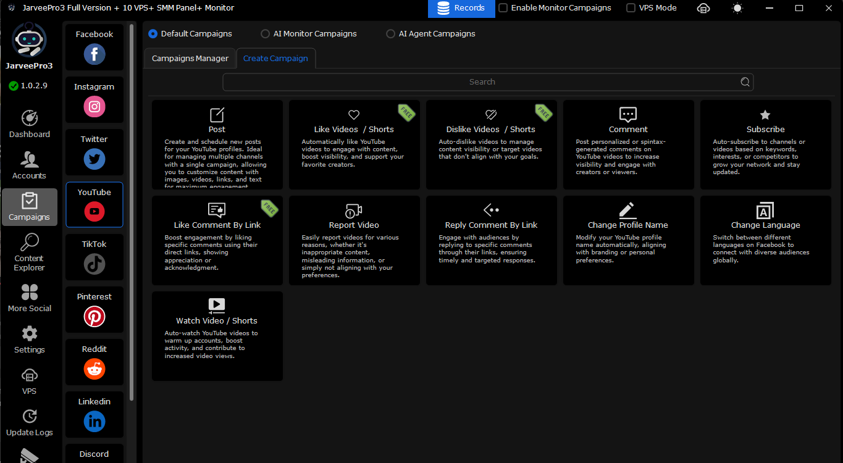Screen dimensions: 843x463
Task: Toggle the light/dark theme sun icon
Action: tap(737, 8)
